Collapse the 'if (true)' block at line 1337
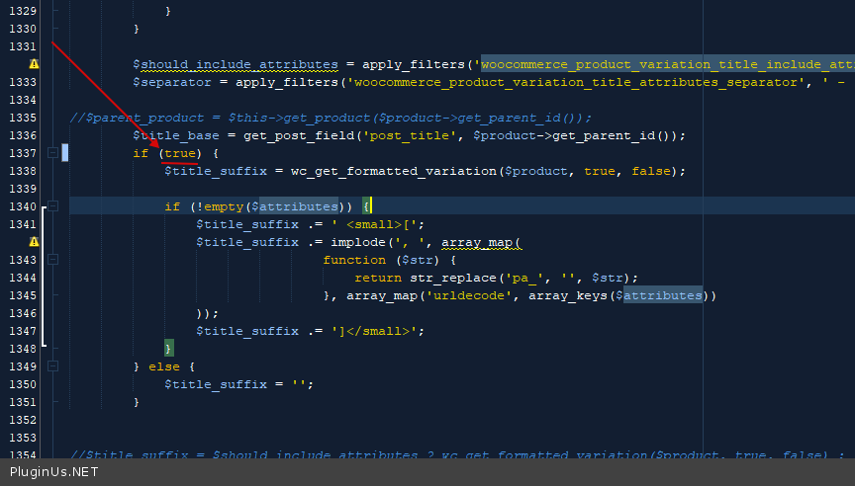Image resolution: width=855 pixels, height=486 pixels. [52, 153]
